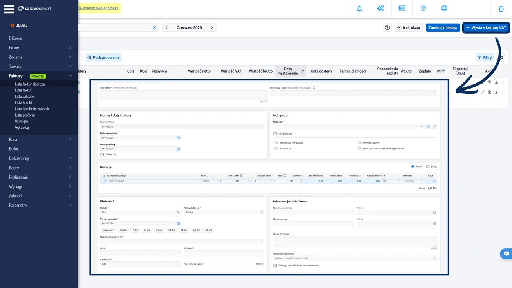
Task: Open notifications with the bell icon
Action: [359, 8]
